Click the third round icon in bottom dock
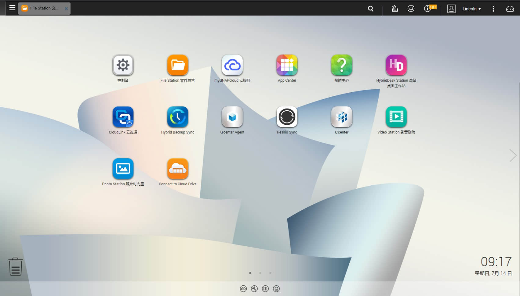Viewport: 520px width, 296px height. 265,289
